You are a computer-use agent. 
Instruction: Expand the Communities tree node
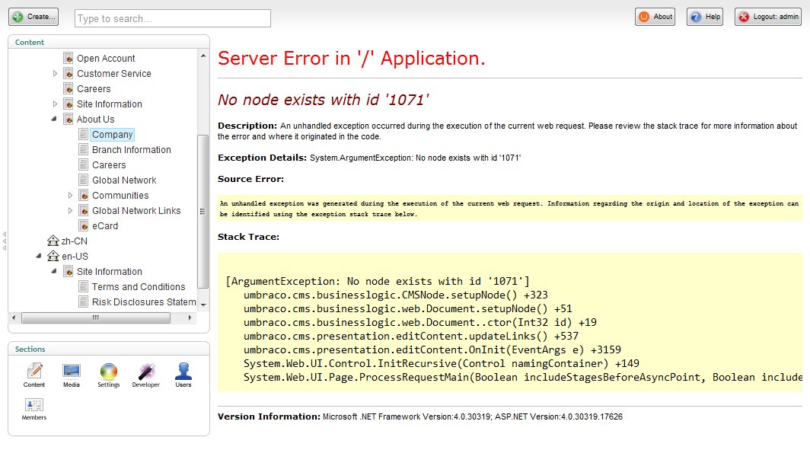point(70,196)
